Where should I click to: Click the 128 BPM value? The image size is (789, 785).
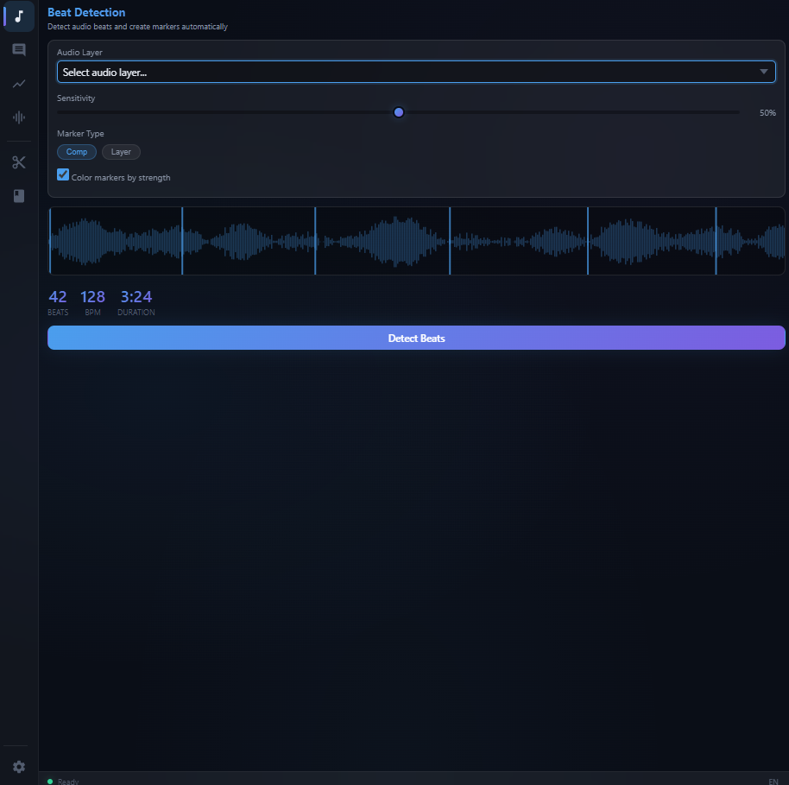coord(92,296)
